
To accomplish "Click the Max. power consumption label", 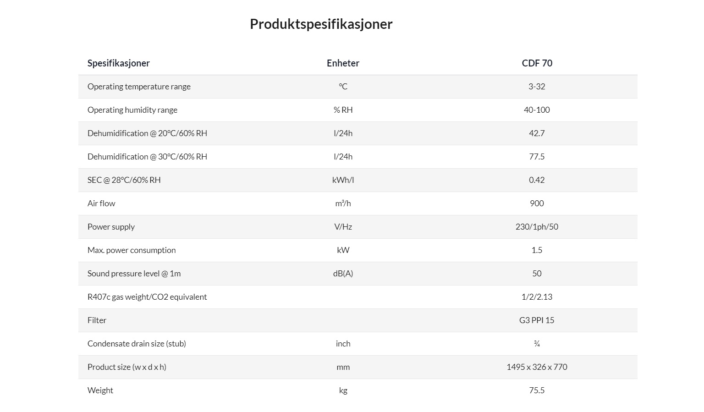I will tap(132, 250).
